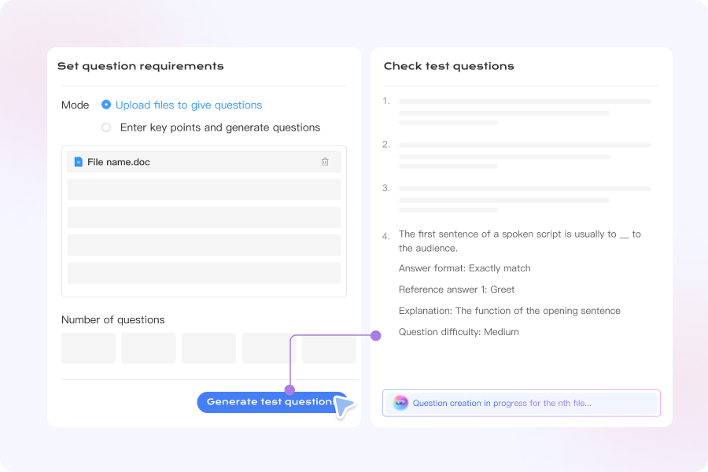708x472 pixels.
Task: Select Enter key points radio button
Action: 106,127
